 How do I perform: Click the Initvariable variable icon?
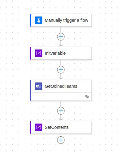point(38,53)
